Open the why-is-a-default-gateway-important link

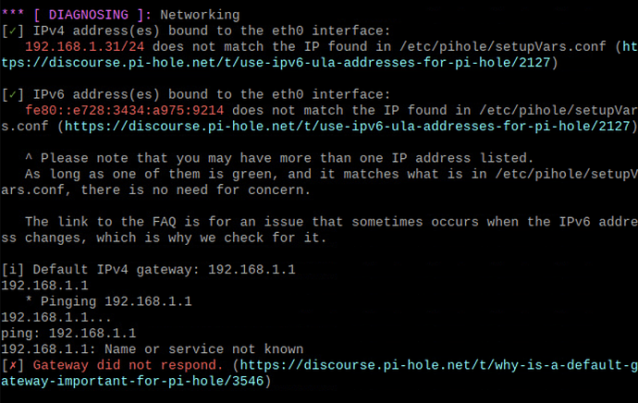click(435, 365)
